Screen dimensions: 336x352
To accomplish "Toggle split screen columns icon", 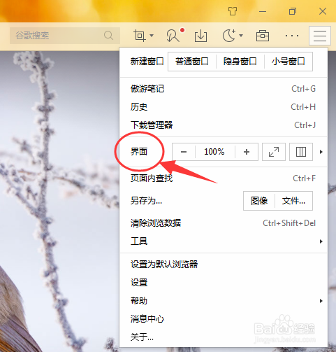I will coord(301,152).
